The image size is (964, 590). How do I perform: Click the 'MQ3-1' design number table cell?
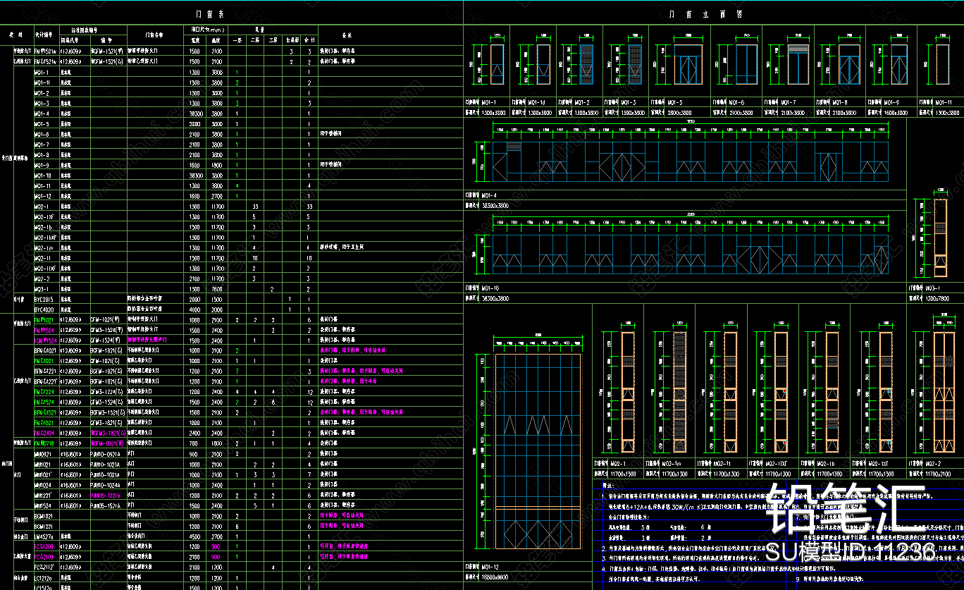pos(42,289)
